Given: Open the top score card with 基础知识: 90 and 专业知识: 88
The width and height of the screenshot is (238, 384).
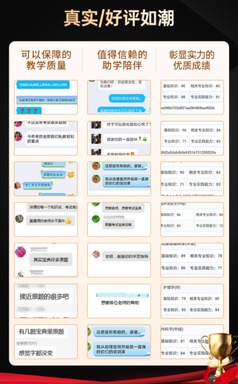Looking at the screenshot, I should click(x=192, y=97).
